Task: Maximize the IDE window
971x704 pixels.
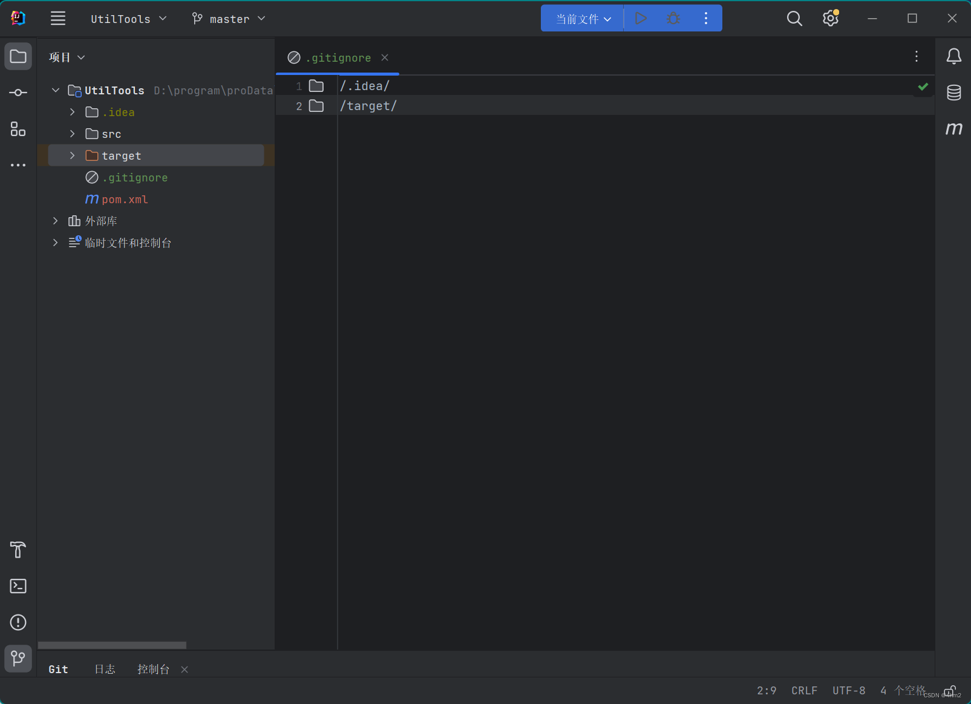Action: coord(912,19)
